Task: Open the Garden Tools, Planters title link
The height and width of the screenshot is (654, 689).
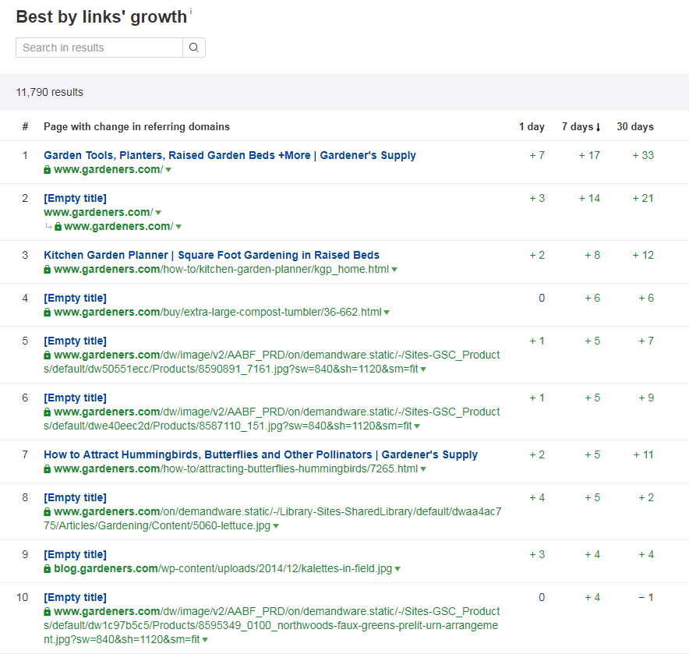Action: click(230, 155)
